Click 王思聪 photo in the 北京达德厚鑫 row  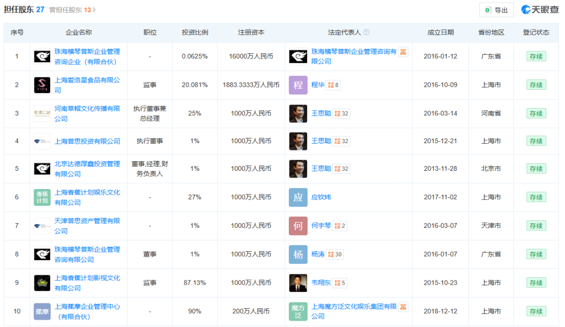pos(298,169)
